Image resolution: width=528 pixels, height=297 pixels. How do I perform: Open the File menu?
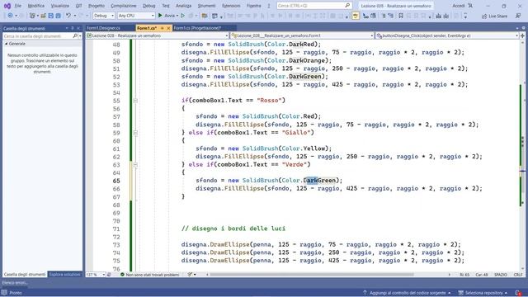[18, 6]
